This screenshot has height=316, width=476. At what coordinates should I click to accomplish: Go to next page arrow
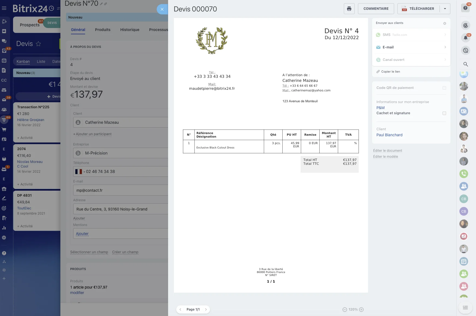click(206, 309)
